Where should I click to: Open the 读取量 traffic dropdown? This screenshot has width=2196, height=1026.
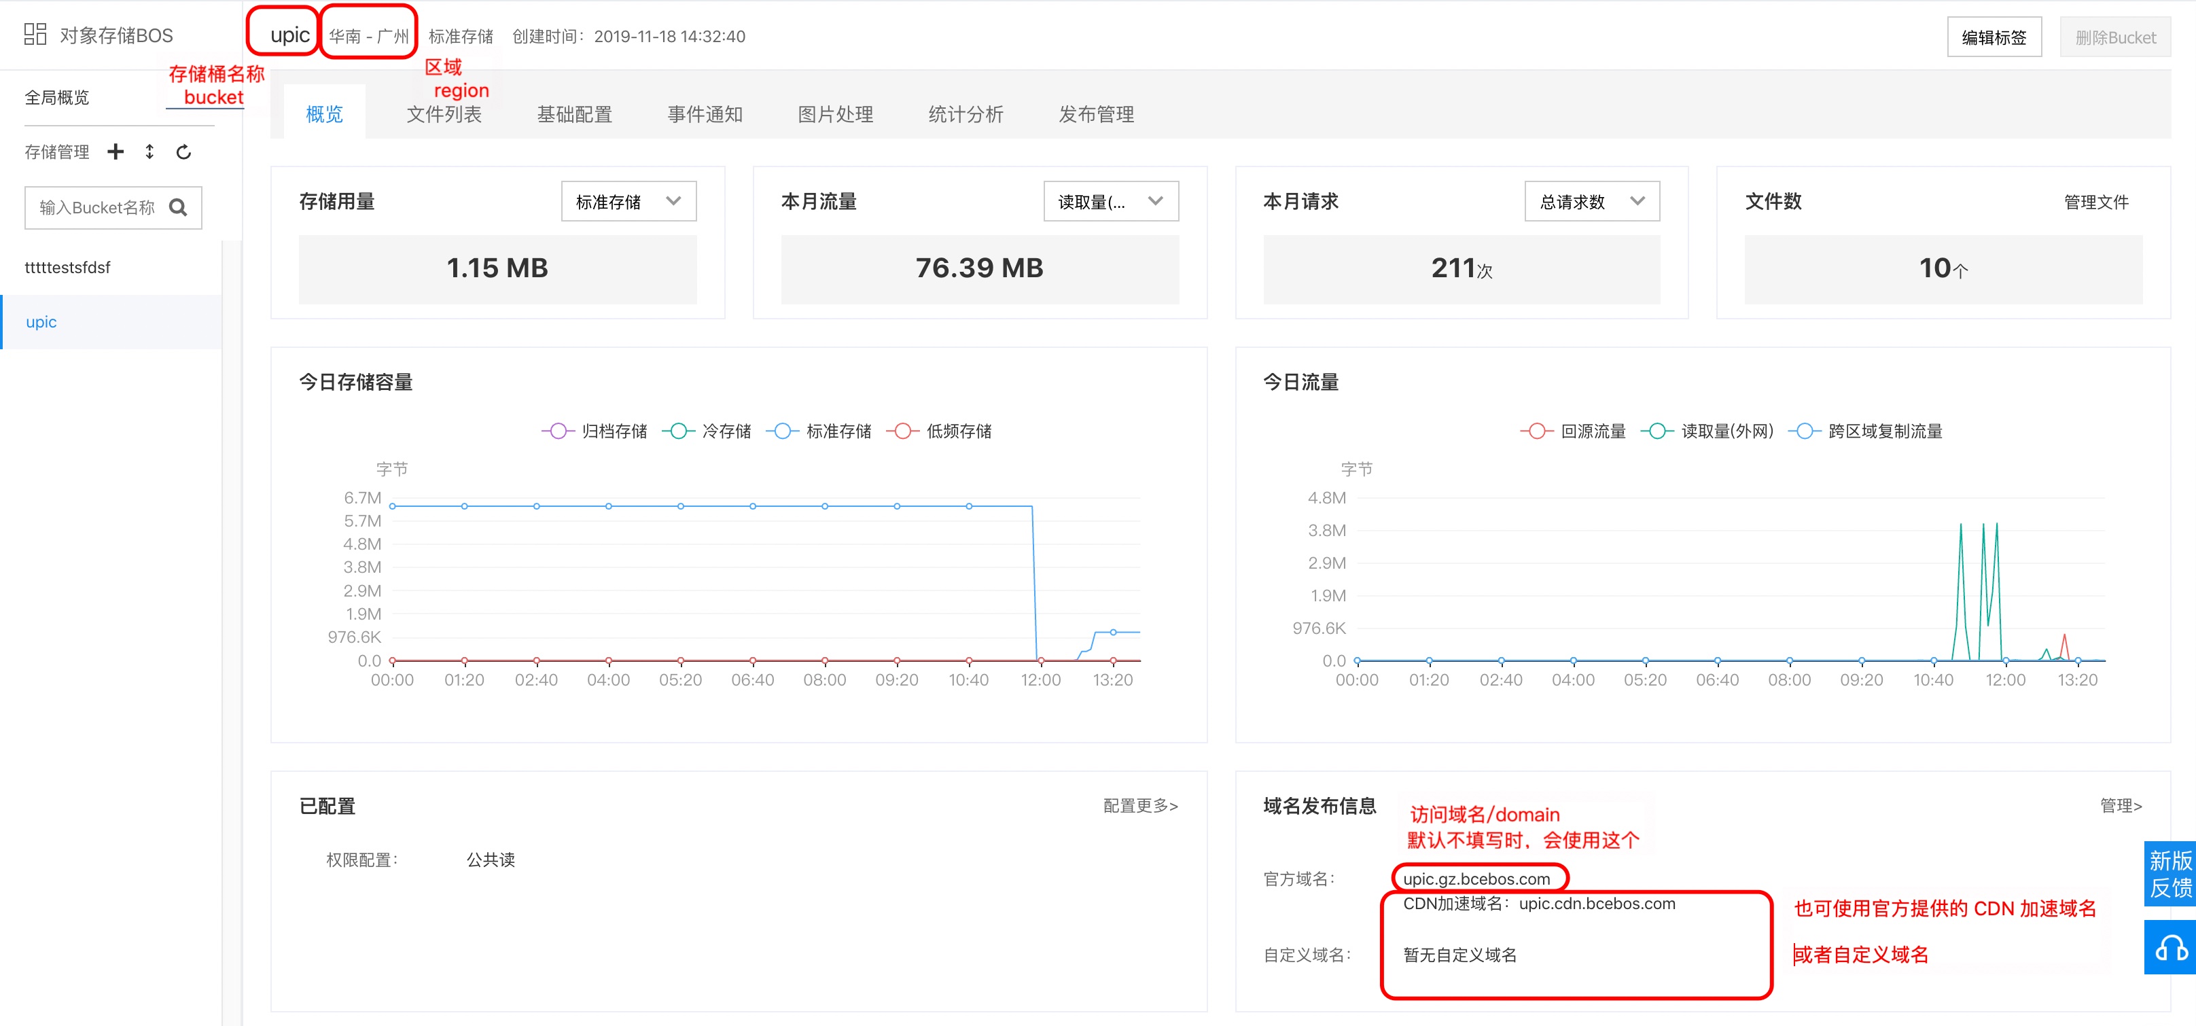1111,201
